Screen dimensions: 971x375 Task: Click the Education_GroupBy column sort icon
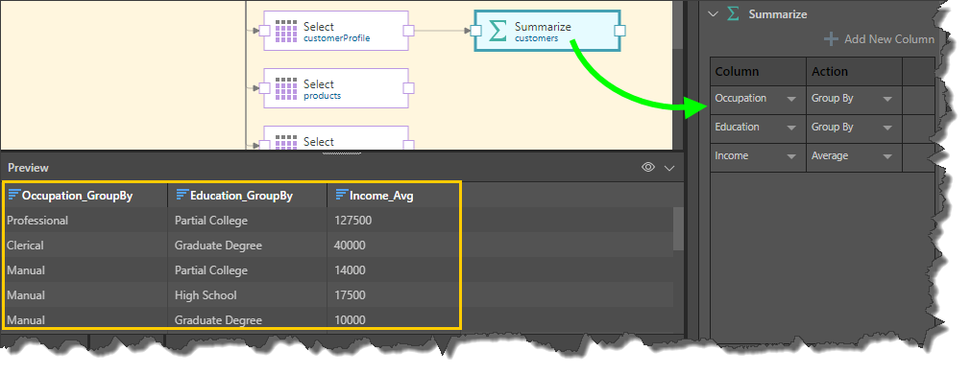click(182, 196)
